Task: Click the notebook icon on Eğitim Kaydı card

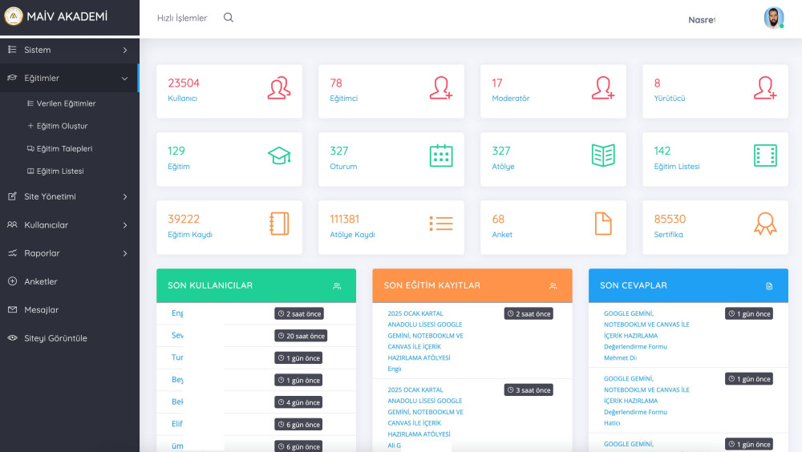Action: pos(279,224)
